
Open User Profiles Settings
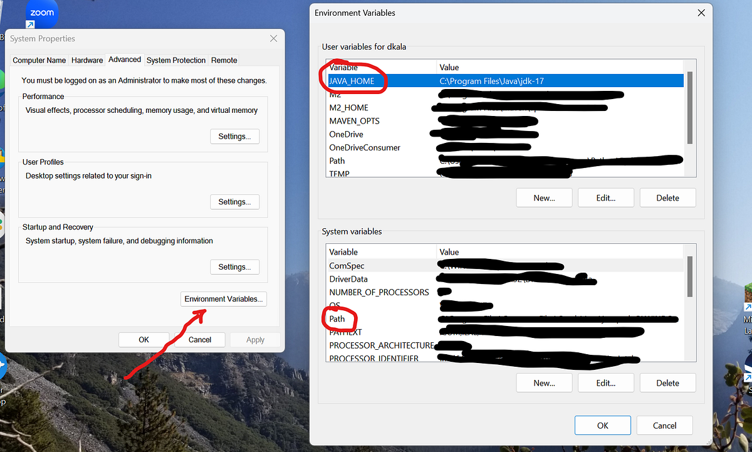click(x=234, y=201)
